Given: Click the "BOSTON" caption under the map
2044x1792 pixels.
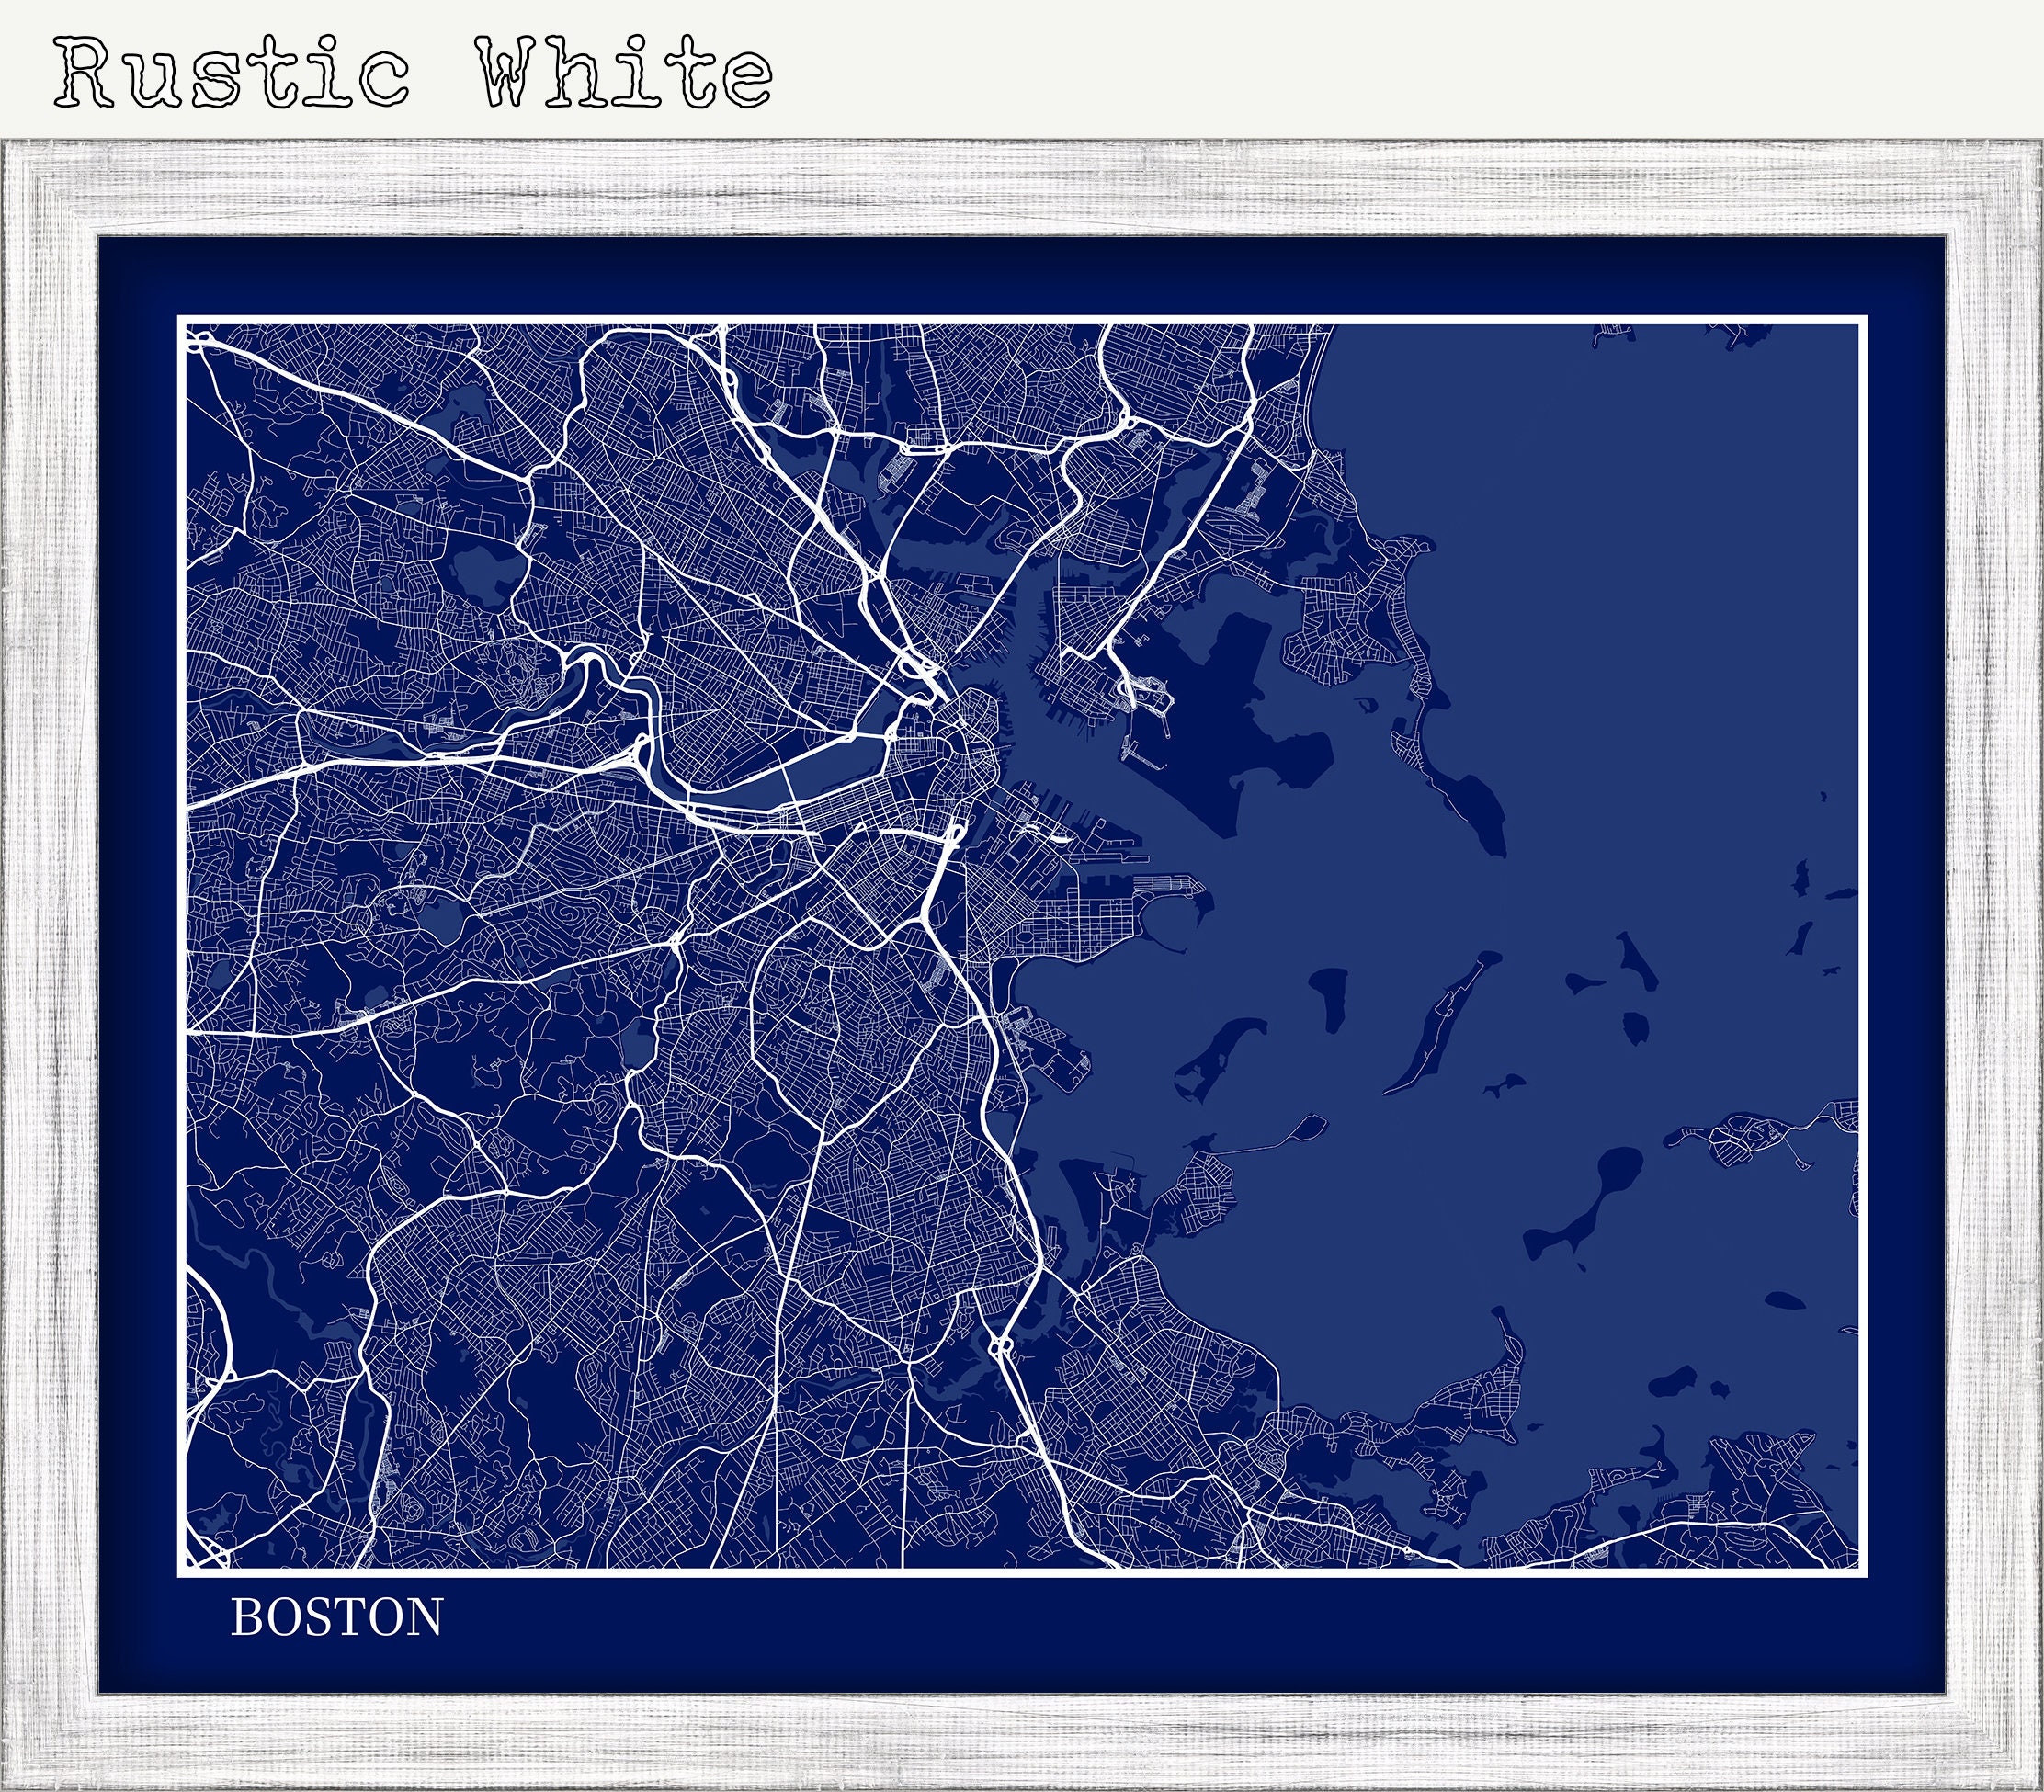Looking at the screenshot, I should tap(337, 1618).
